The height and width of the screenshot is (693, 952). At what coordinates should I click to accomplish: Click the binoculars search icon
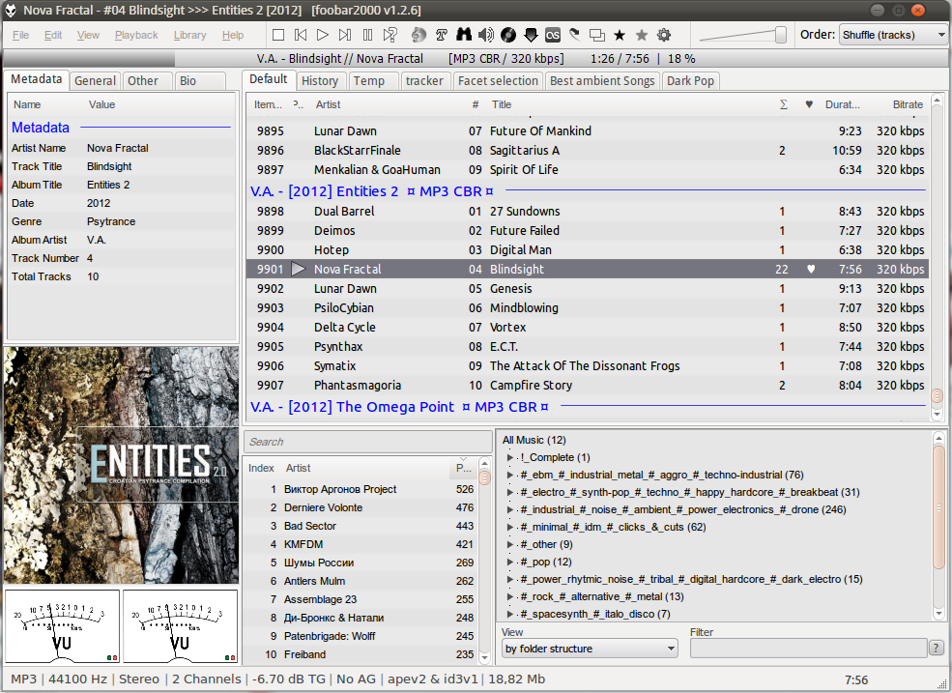pos(464,35)
